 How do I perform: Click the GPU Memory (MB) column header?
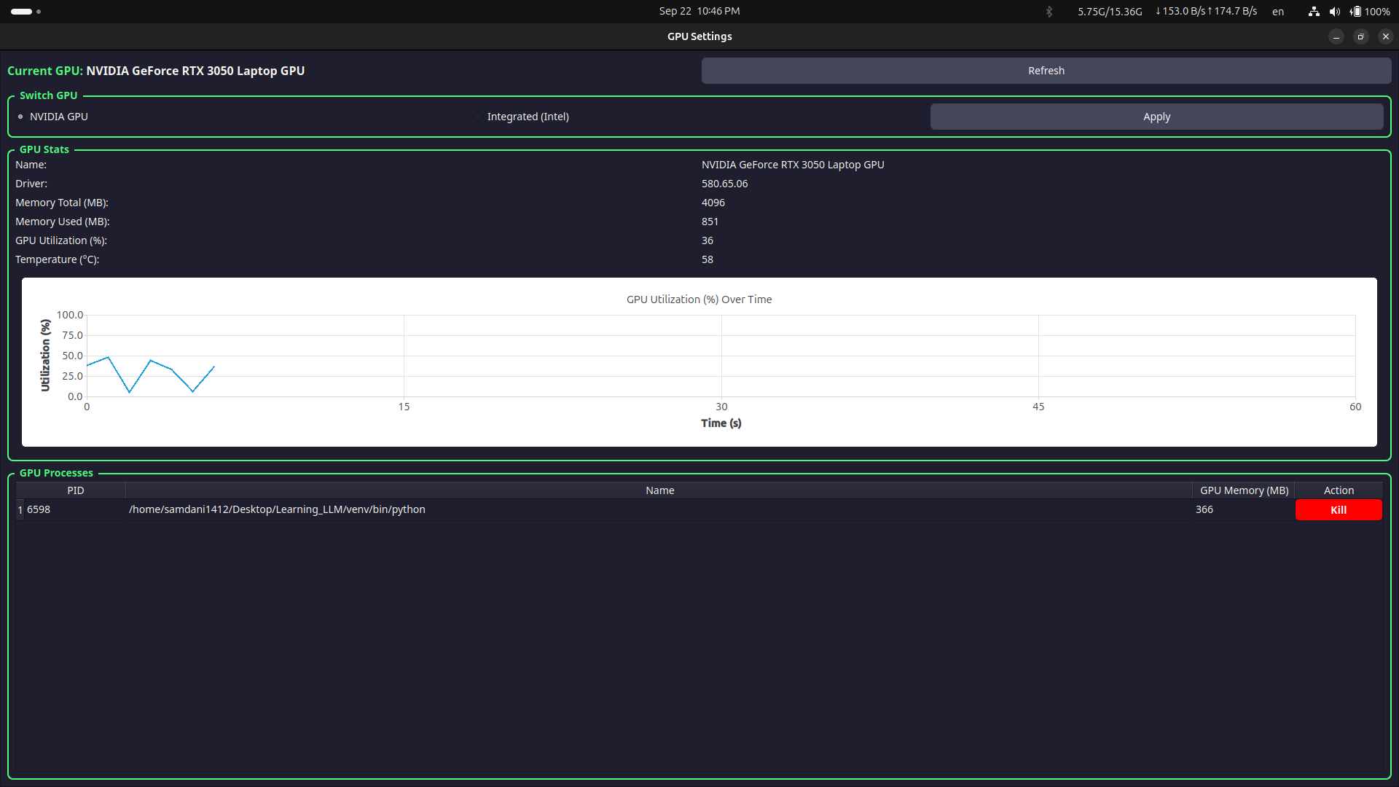coord(1244,490)
